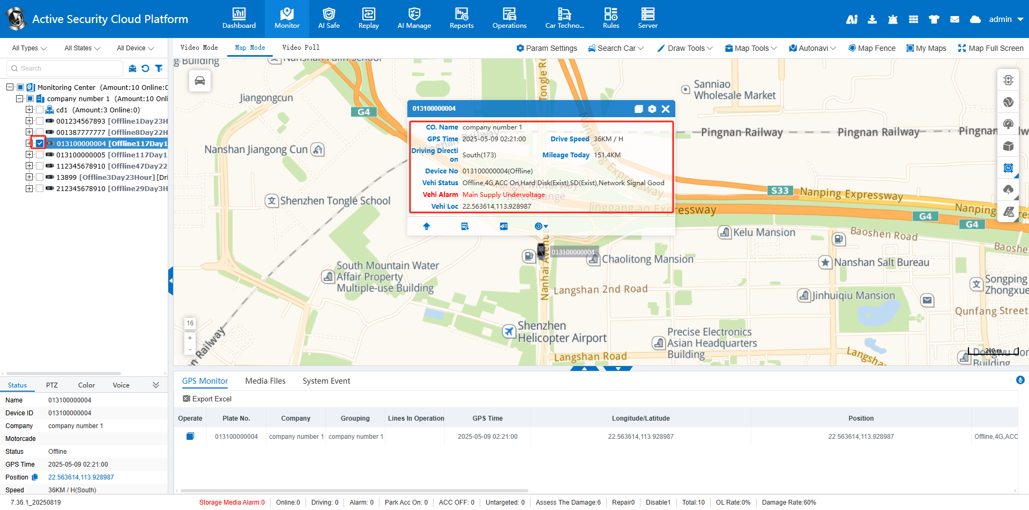Open the Rules module

click(x=610, y=18)
